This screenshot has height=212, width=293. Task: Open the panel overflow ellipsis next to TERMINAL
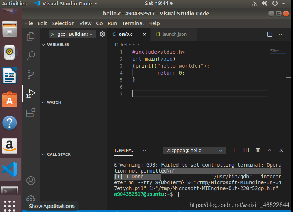coord(143,151)
